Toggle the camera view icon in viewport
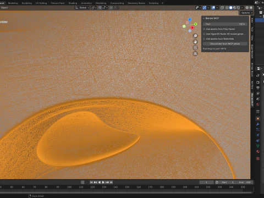The width and height of the screenshot is (264, 198). click(x=195, y=48)
